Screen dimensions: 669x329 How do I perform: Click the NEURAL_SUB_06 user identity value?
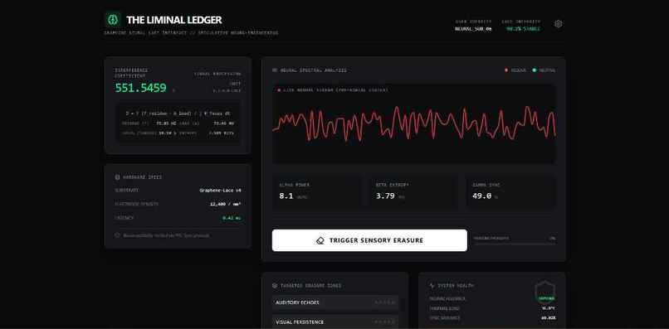click(x=473, y=29)
